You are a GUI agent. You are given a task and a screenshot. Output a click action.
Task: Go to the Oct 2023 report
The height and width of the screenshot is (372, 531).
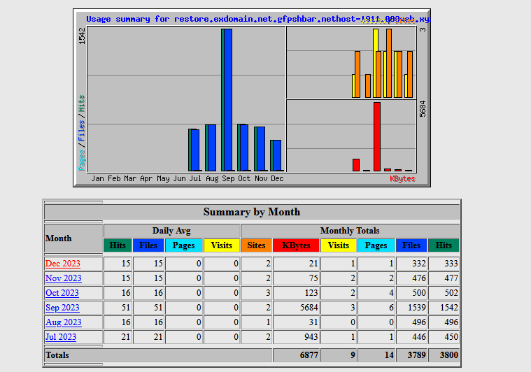pos(62,293)
